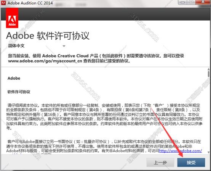Click the maximize window button

pos(191,2)
